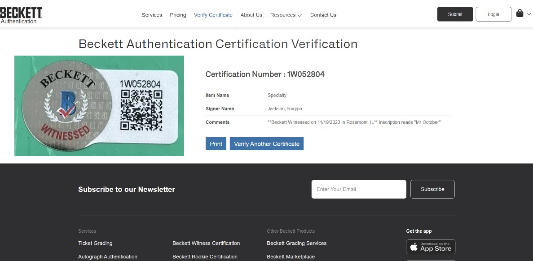Focus the Enter Your Email field
This screenshot has height=261, width=533.
point(359,189)
